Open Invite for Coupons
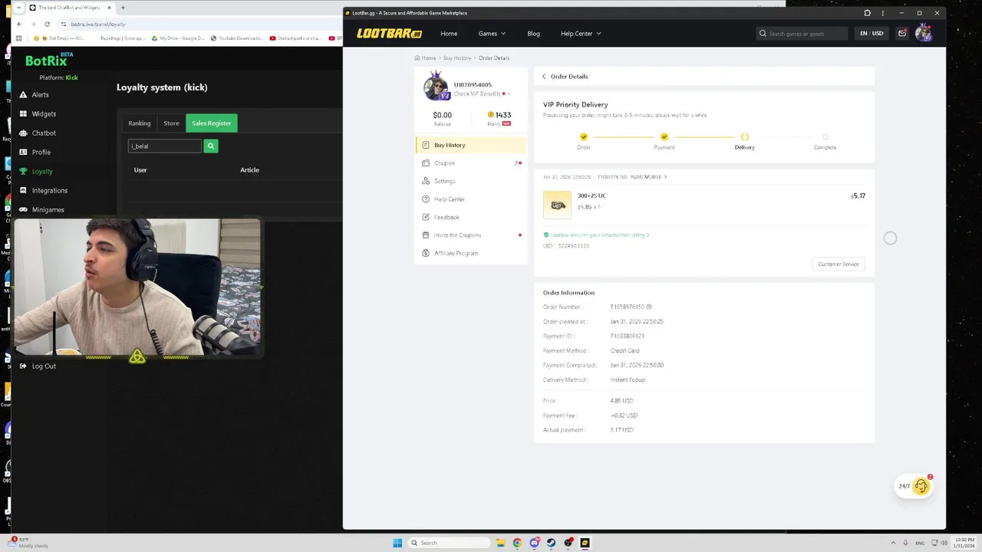 471,235
